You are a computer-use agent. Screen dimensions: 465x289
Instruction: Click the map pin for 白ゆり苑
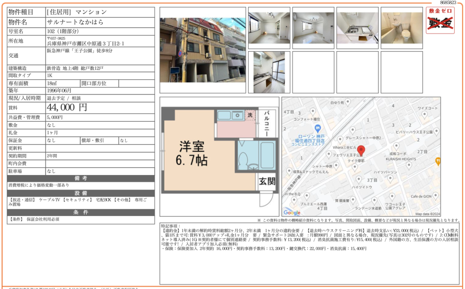click(x=348, y=102)
